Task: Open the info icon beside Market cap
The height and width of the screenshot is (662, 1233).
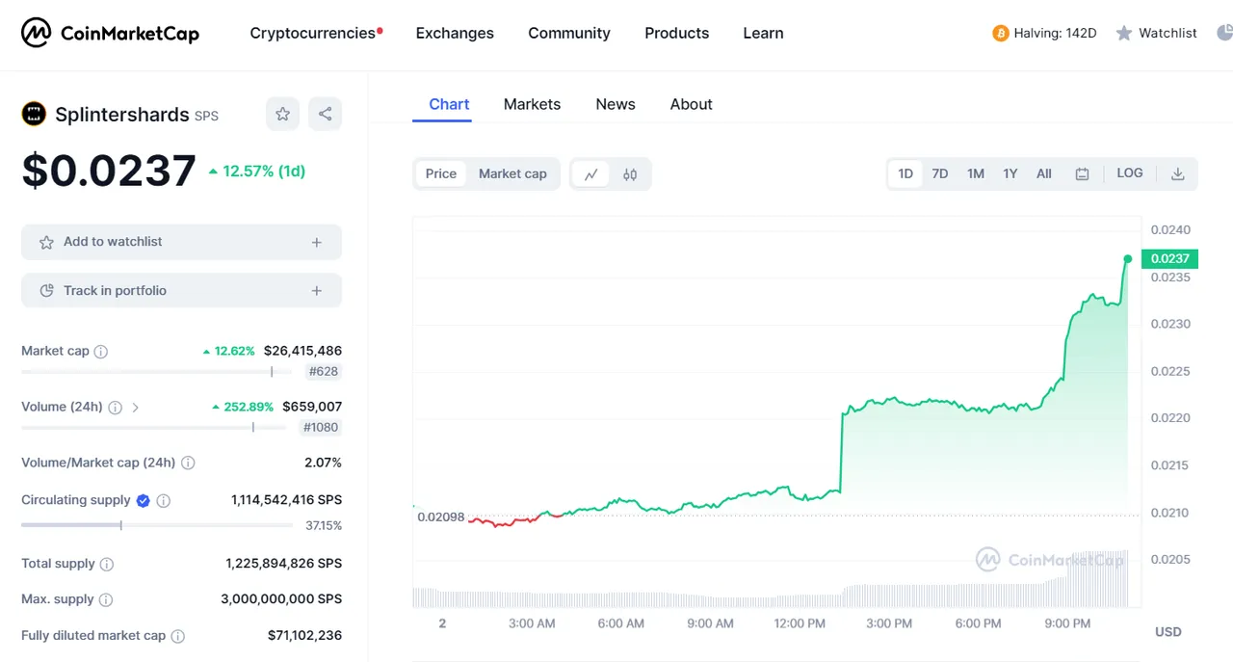Action: coord(101,352)
